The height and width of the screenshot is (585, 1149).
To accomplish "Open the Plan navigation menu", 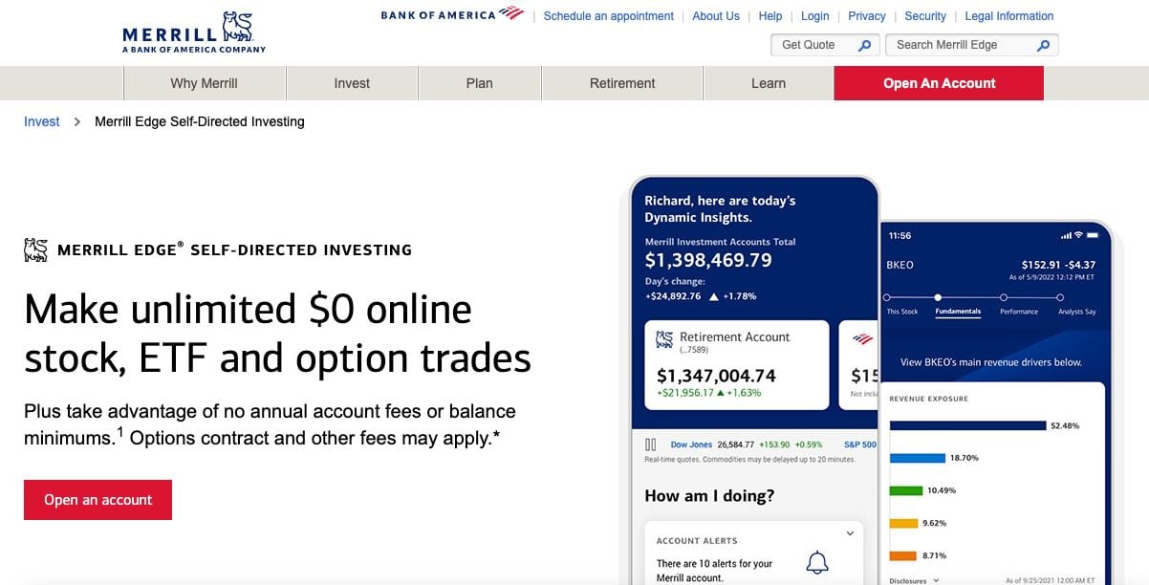I will [479, 83].
